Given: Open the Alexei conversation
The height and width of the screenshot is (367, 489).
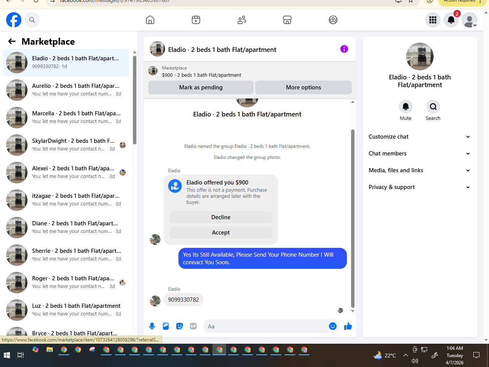Looking at the screenshot, I should [66, 173].
